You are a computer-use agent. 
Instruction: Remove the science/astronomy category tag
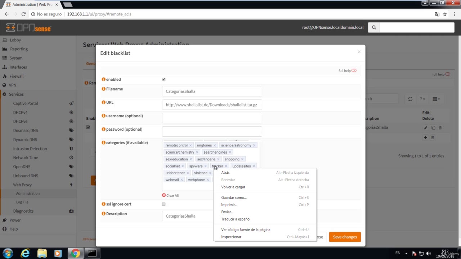coord(254,145)
